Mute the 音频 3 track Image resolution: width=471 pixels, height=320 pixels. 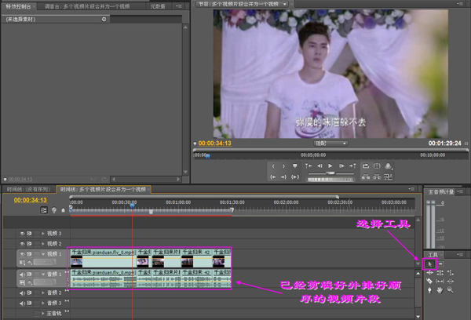(22, 304)
